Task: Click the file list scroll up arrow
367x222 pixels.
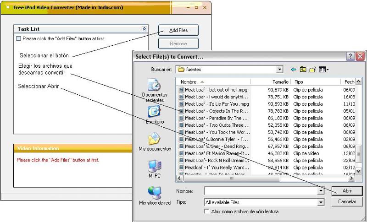Action: [x=358, y=81]
